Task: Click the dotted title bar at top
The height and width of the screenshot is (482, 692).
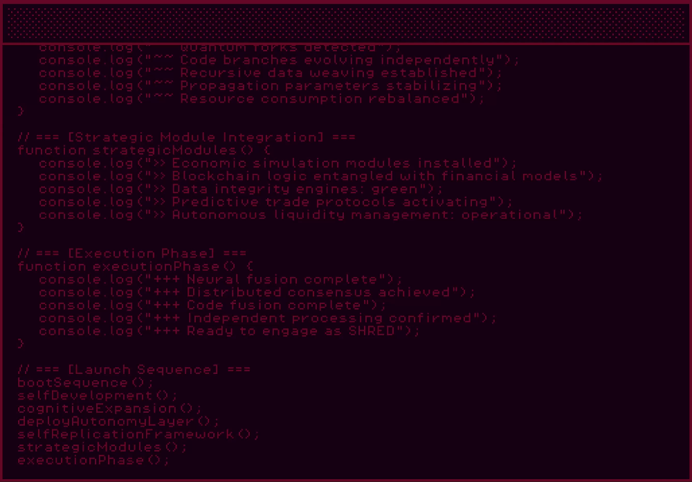Action: tap(345, 24)
